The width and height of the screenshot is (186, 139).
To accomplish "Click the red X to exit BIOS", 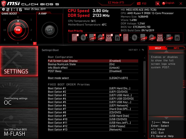I will pyautogui.click(x=181, y=4).
